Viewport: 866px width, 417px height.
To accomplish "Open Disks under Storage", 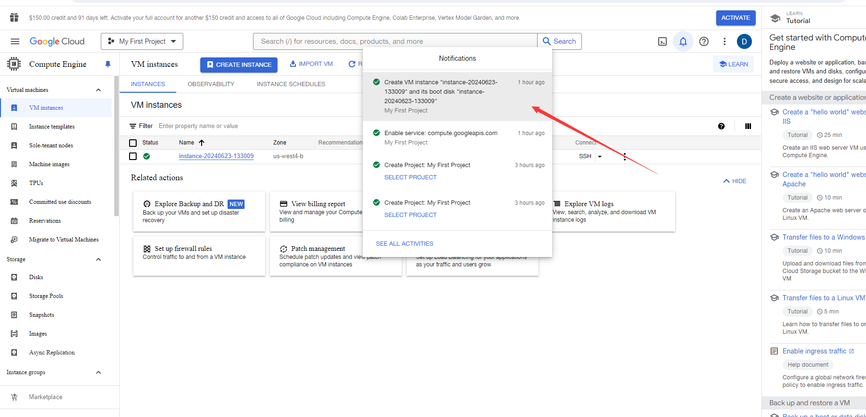I will point(36,277).
